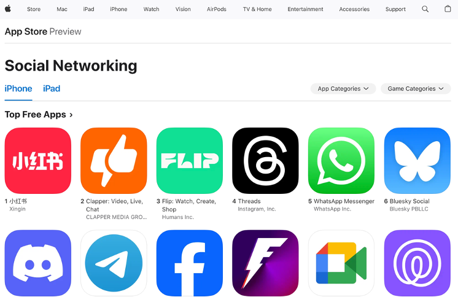
Task: Click the orange Clapper app icon
Action: (x=114, y=161)
